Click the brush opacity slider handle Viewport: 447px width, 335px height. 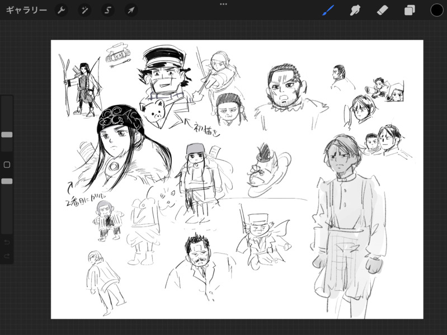click(7, 181)
